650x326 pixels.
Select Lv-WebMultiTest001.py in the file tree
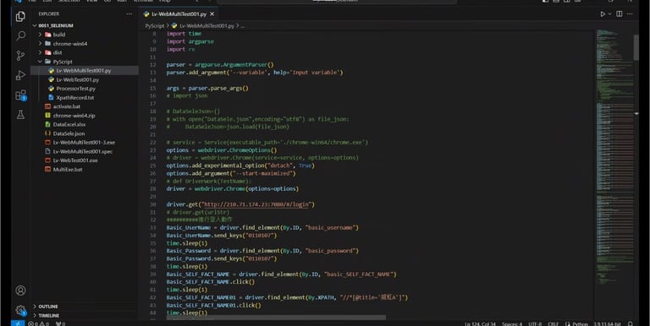[x=84, y=71]
